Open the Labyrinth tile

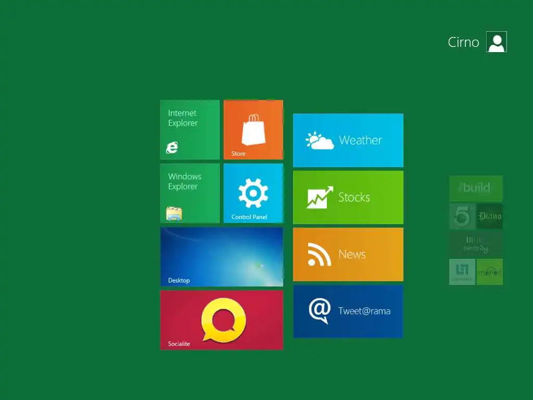point(462,272)
